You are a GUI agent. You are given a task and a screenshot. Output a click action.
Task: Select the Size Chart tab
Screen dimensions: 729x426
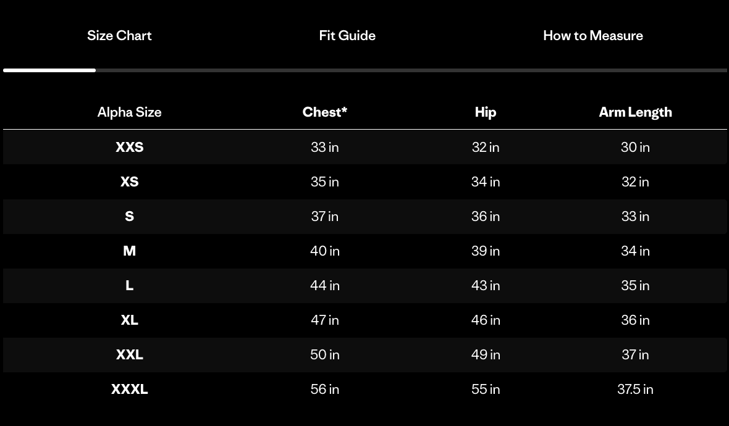tap(119, 35)
